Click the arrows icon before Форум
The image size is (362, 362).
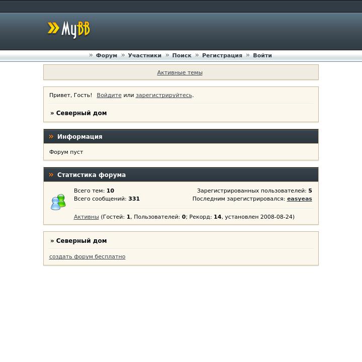point(91,55)
